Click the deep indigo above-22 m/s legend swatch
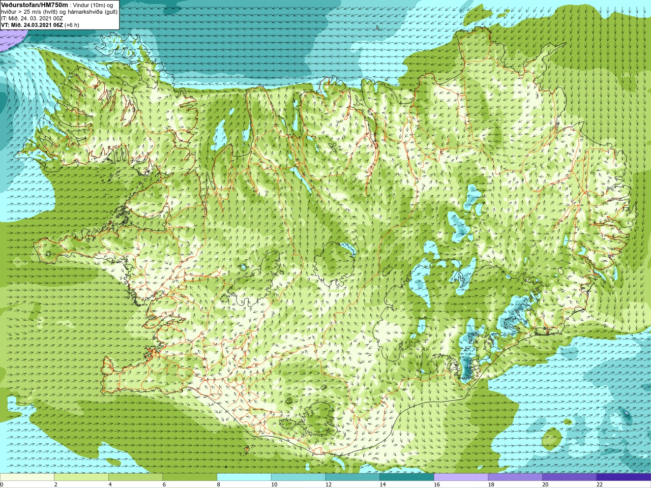Image resolution: width=651 pixels, height=488 pixels. tap(624, 477)
